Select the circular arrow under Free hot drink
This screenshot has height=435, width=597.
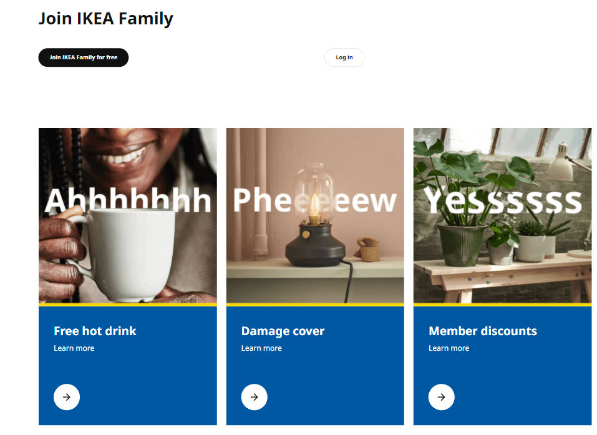point(67,397)
